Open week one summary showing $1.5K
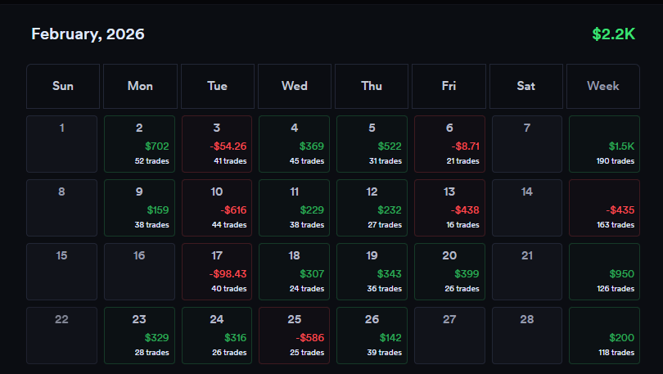Screen dimensions: 663x374 (x=604, y=144)
